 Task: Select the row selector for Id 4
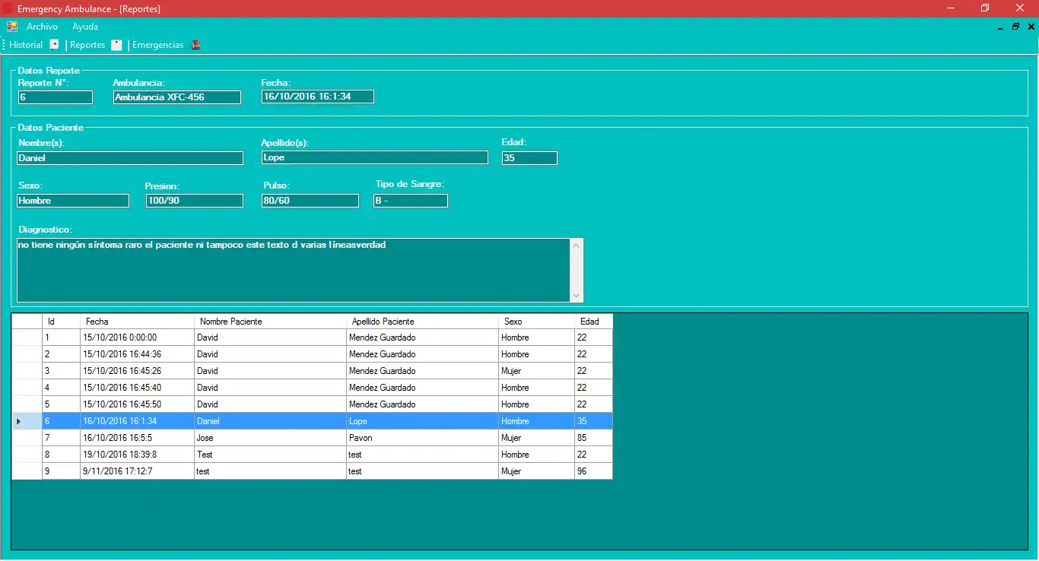coord(27,388)
